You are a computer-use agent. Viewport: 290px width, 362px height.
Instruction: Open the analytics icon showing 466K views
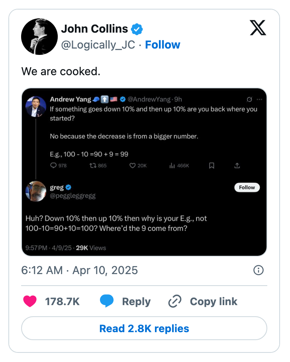click(x=171, y=165)
